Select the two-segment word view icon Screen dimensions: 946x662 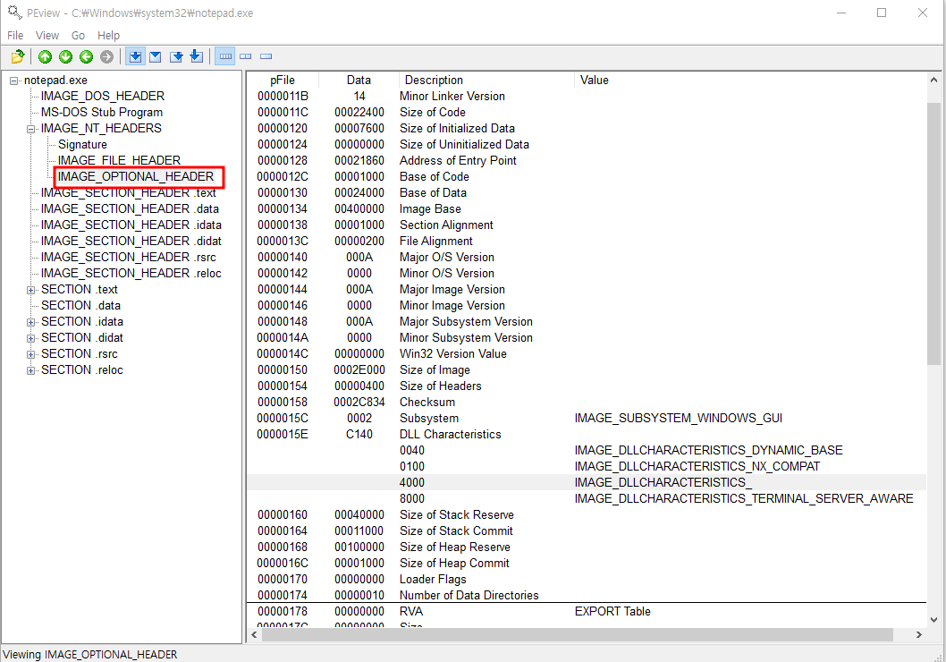[x=246, y=56]
